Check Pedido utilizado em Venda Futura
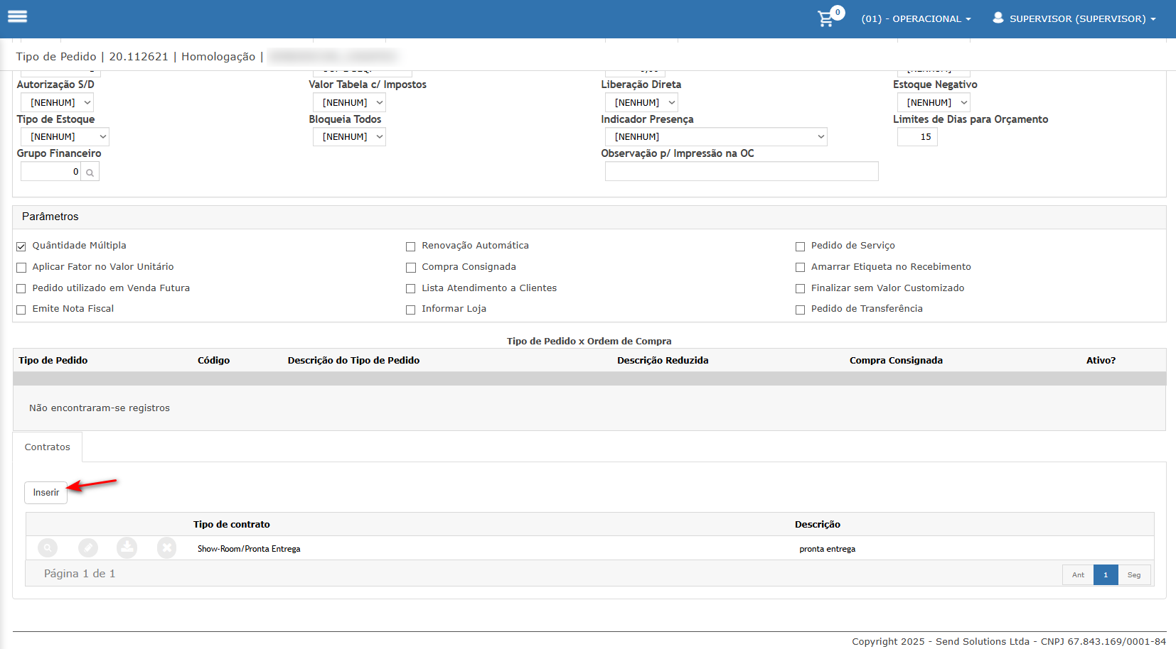The width and height of the screenshot is (1176, 649). 21,289
